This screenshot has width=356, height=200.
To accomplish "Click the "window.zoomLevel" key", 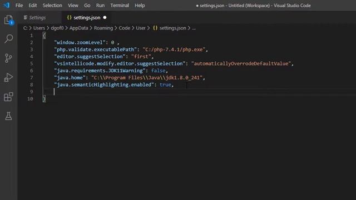I will (x=80, y=43).
